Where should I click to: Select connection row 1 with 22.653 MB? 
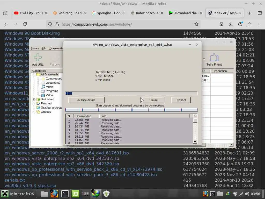[x=129, y=120]
